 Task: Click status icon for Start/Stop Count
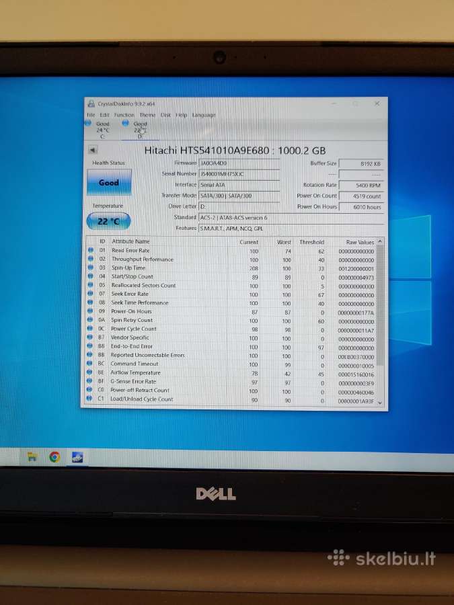pos(91,276)
